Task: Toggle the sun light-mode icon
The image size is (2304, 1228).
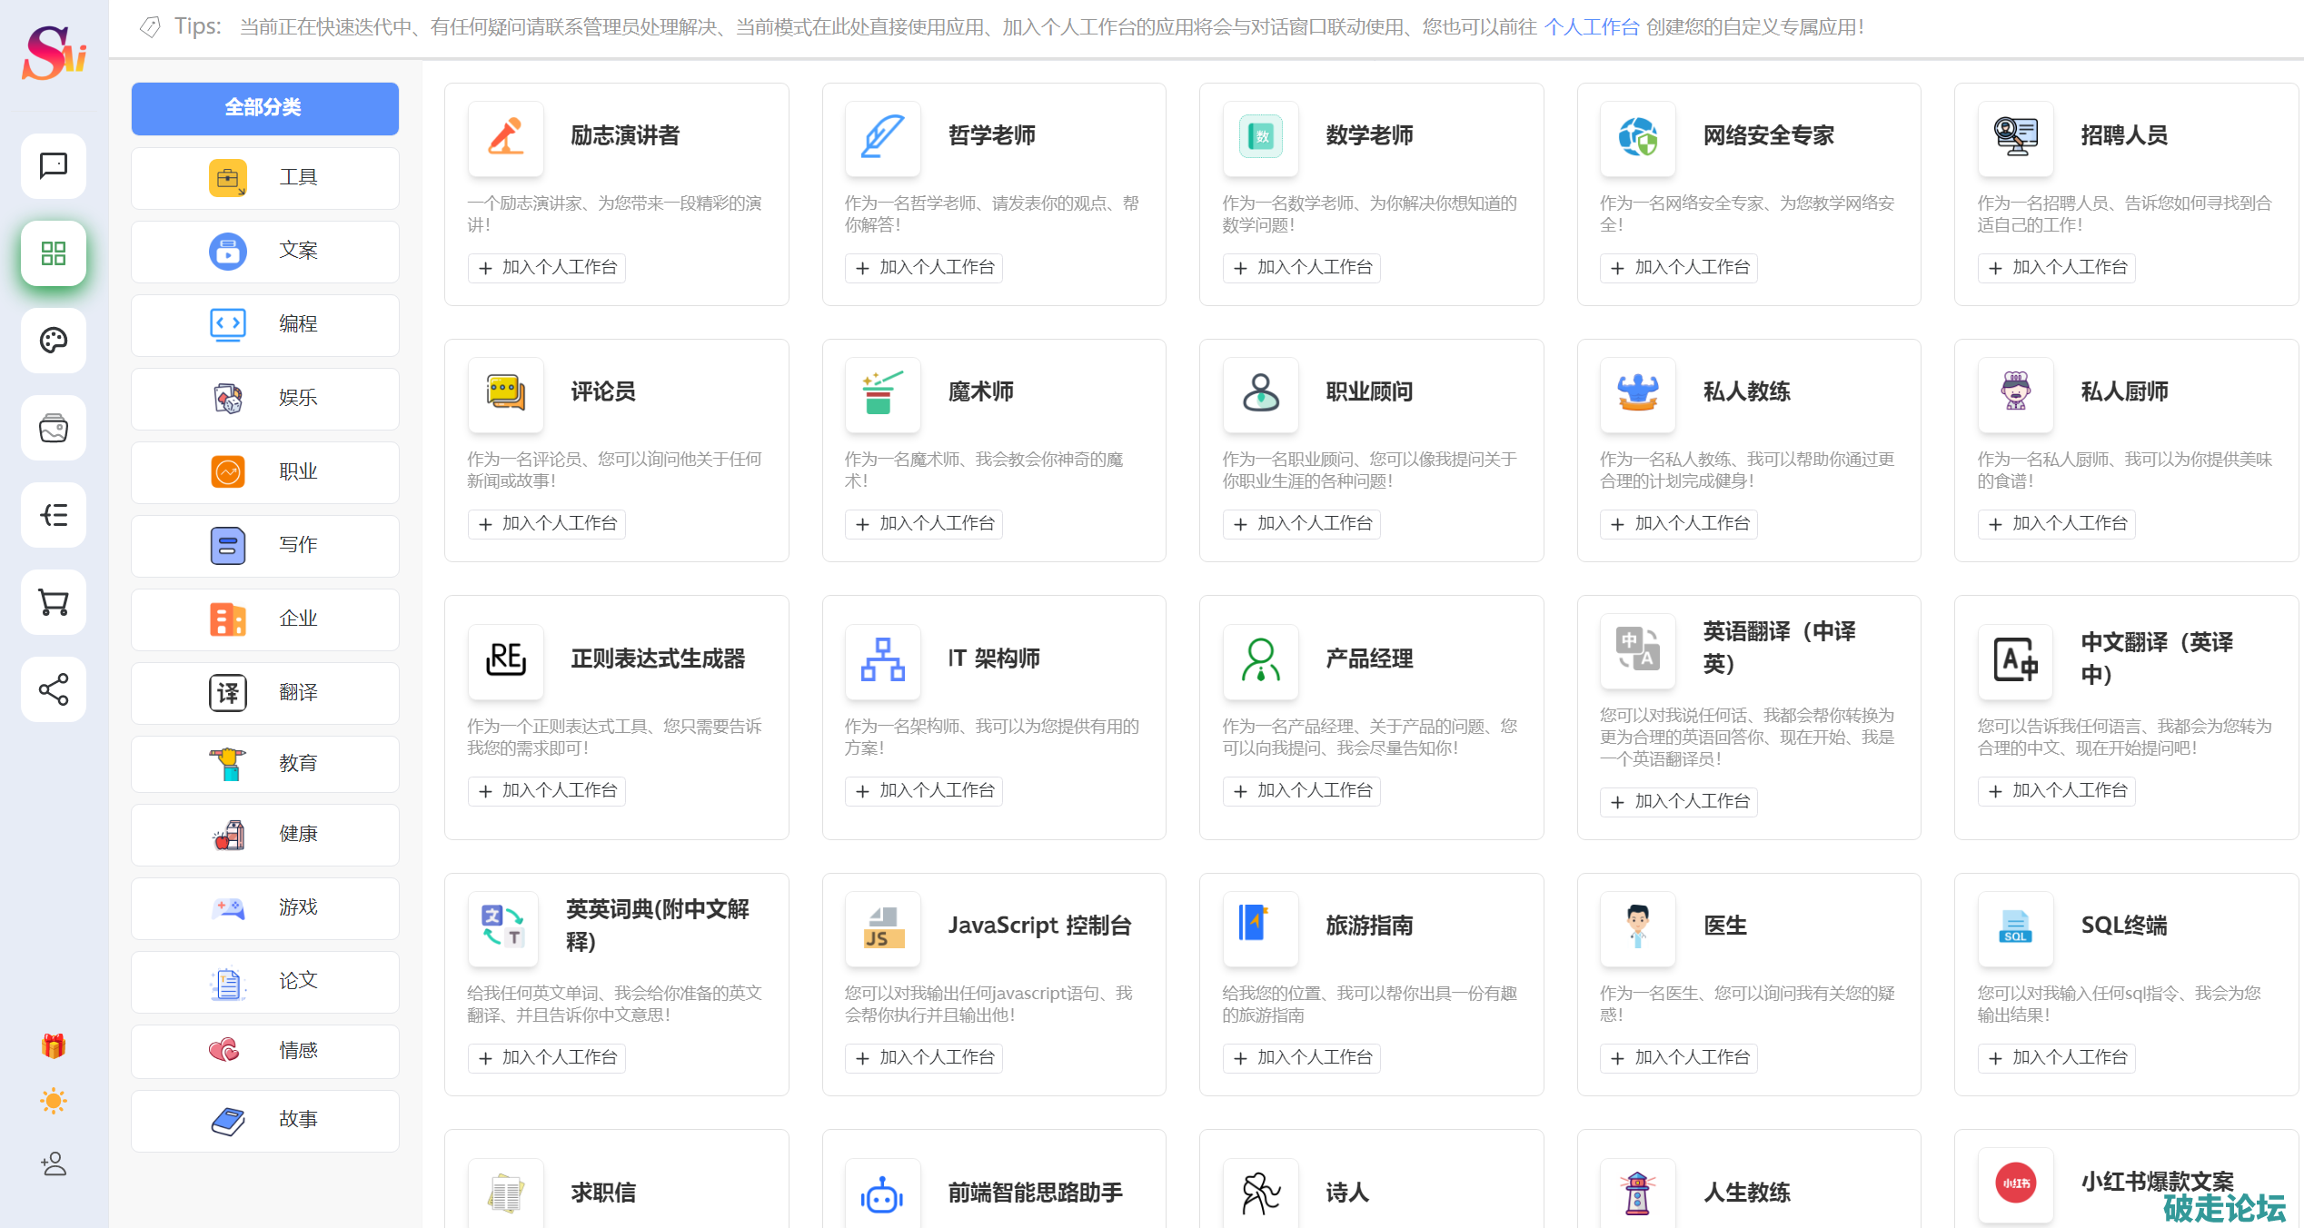Action: pos(54,1102)
